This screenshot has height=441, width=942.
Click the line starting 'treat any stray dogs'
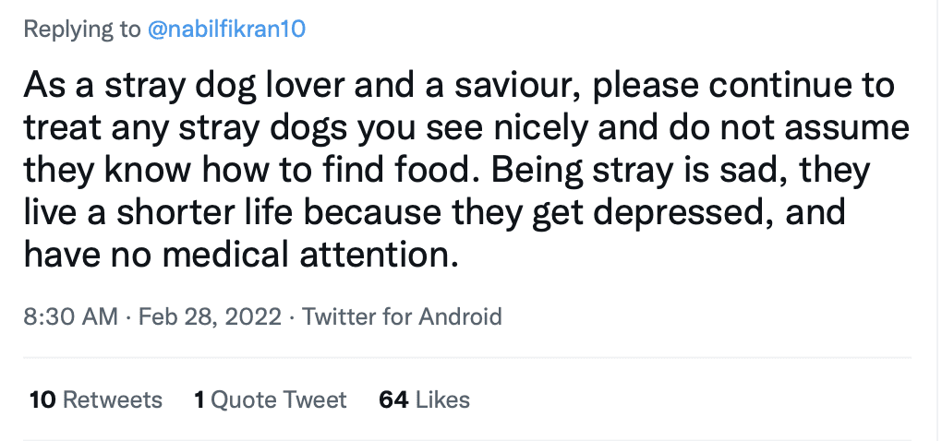coord(465,128)
